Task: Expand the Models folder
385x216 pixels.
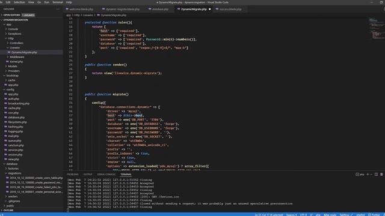Action: coord(13,67)
